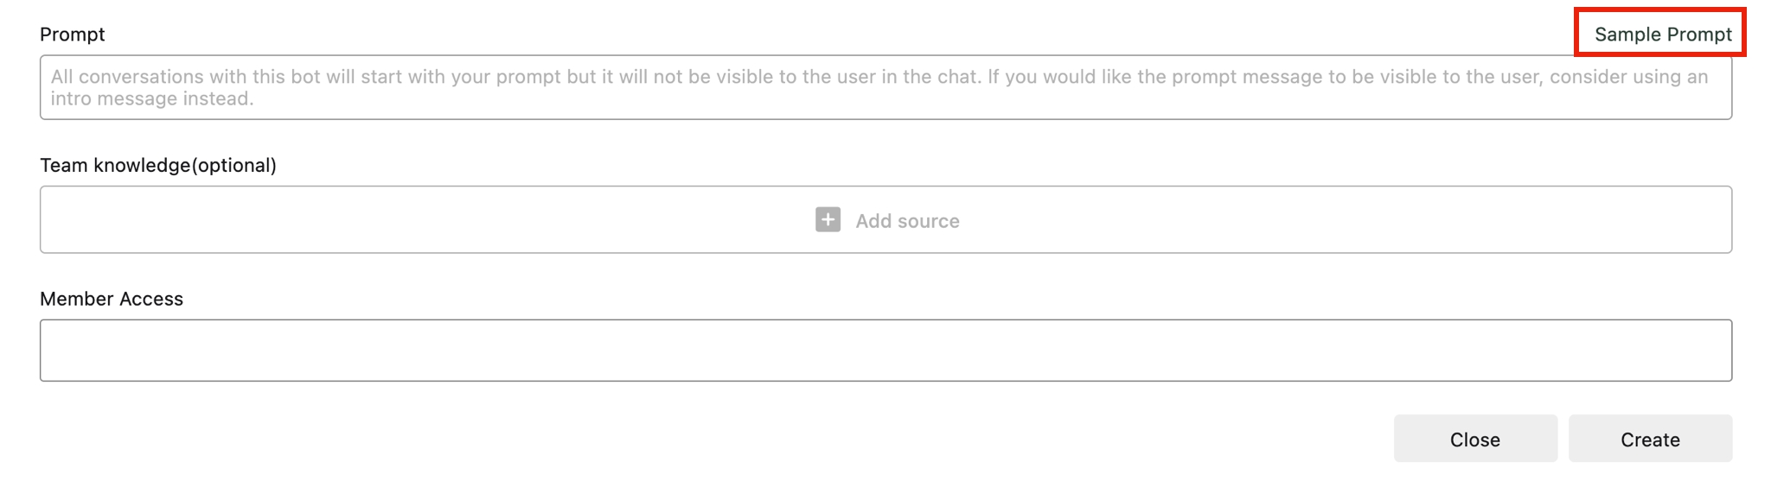The width and height of the screenshot is (1771, 480).
Task: Open the Sample Prompt link
Action: pyautogui.click(x=1662, y=35)
